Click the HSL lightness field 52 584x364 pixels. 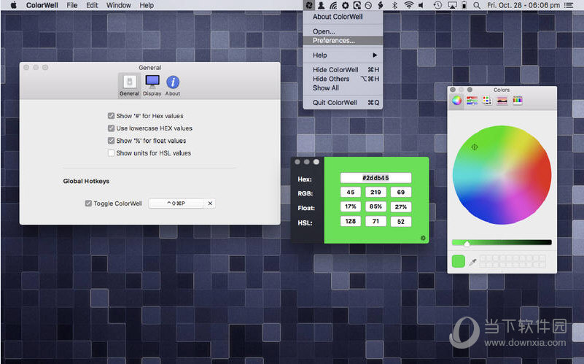[x=401, y=222]
